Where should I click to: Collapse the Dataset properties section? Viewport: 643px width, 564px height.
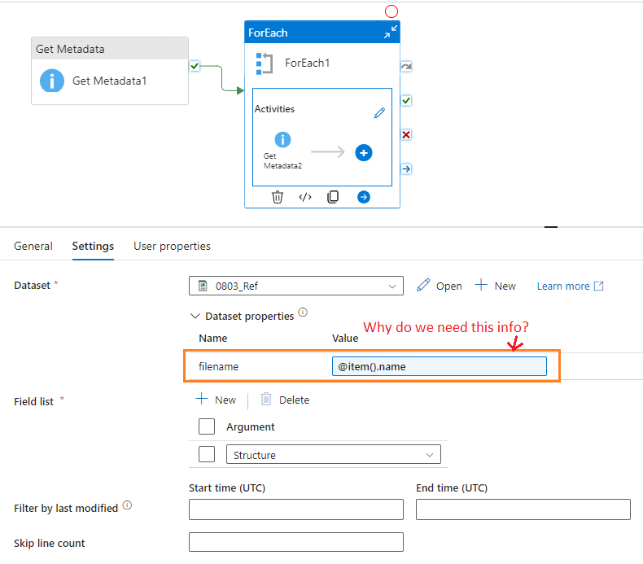[195, 317]
